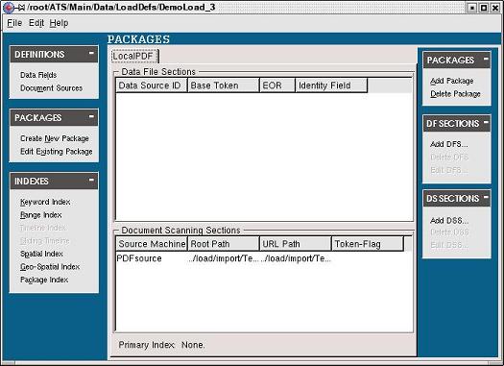Click the Source Machine column header
The image size is (504, 366).
[152, 244]
